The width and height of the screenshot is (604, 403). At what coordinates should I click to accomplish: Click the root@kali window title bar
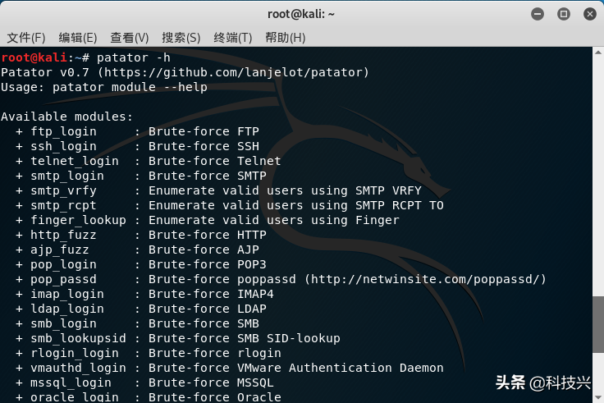point(301,13)
